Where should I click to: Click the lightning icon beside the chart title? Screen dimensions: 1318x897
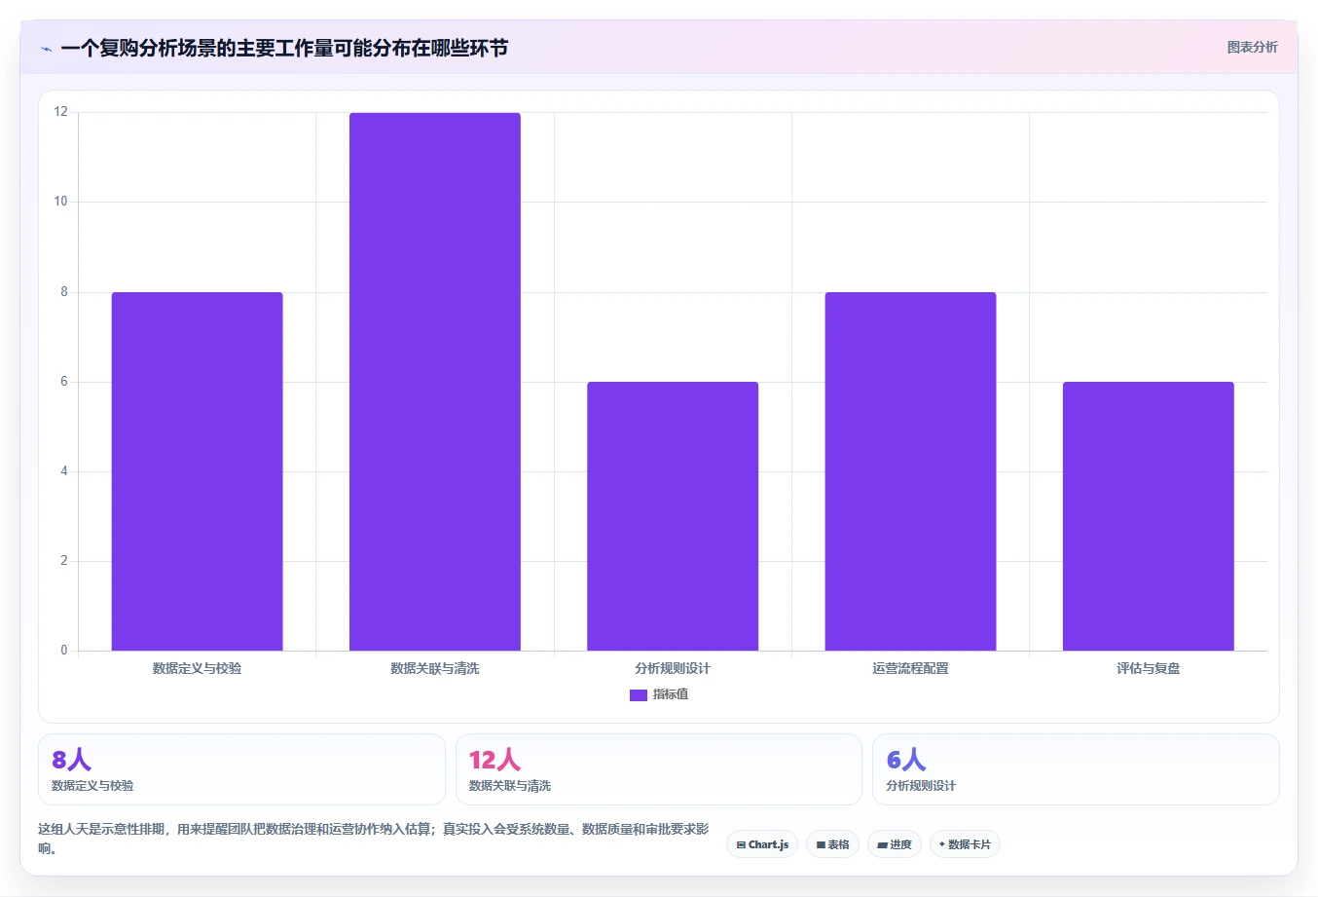[46, 49]
